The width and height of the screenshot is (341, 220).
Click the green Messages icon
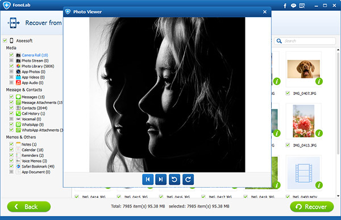click(19, 97)
